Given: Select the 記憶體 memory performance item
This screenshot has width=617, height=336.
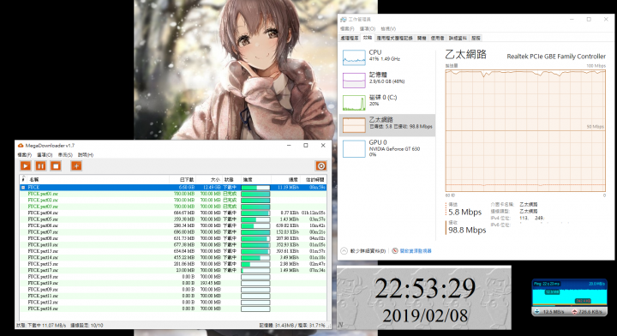Looking at the screenshot, I should 387,80.
